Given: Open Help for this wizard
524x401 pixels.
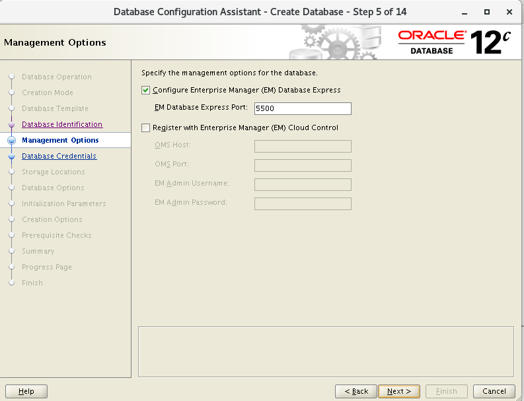Looking at the screenshot, I should click(x=26, y=391).
